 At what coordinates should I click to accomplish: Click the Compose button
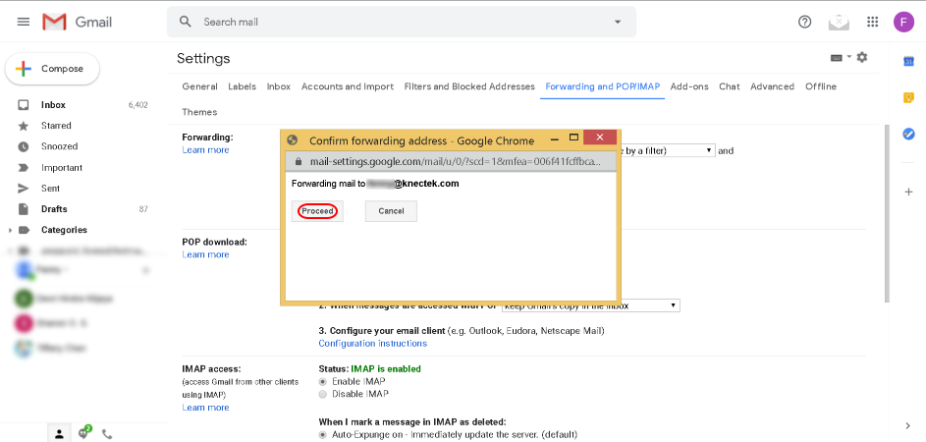click(x=52, y=69)
